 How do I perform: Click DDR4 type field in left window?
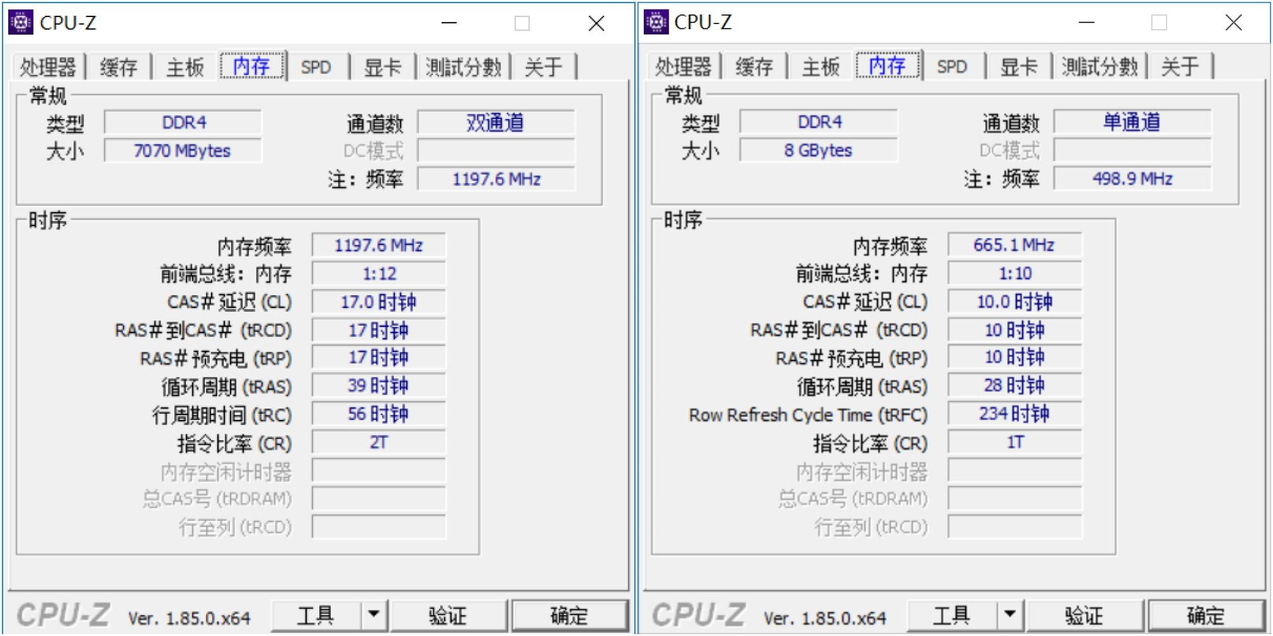click(x=182, y=122)
